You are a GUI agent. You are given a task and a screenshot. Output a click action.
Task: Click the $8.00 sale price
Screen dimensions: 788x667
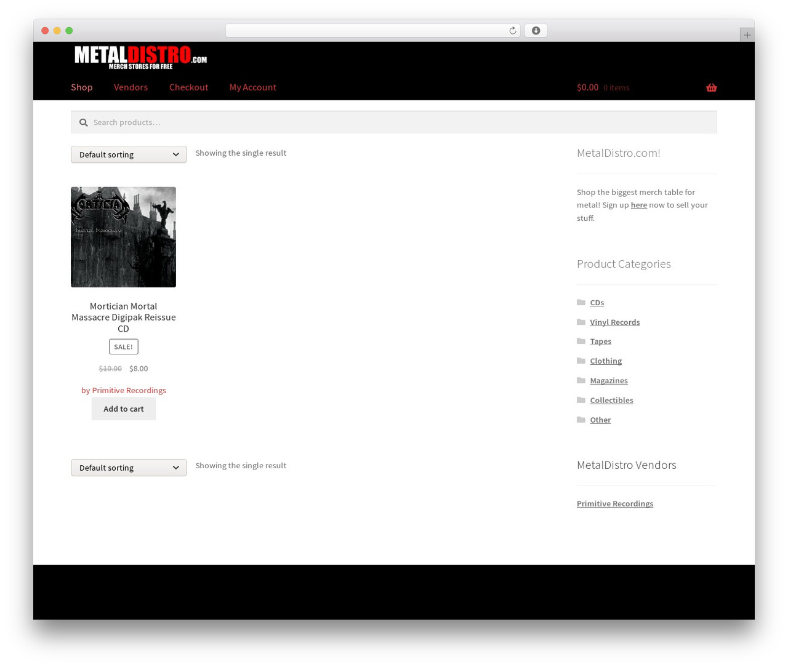click(139, 369)
